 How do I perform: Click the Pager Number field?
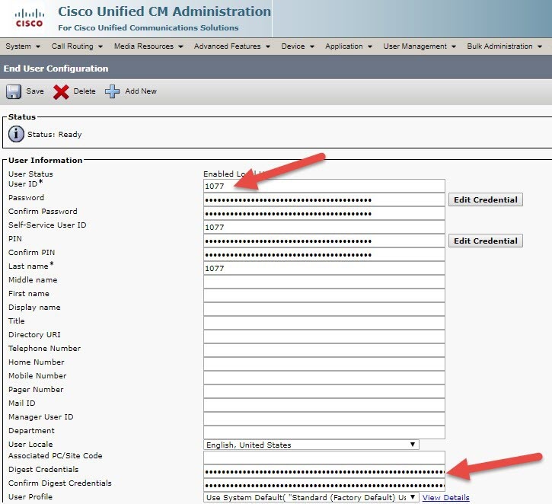[x=324, y=392]
